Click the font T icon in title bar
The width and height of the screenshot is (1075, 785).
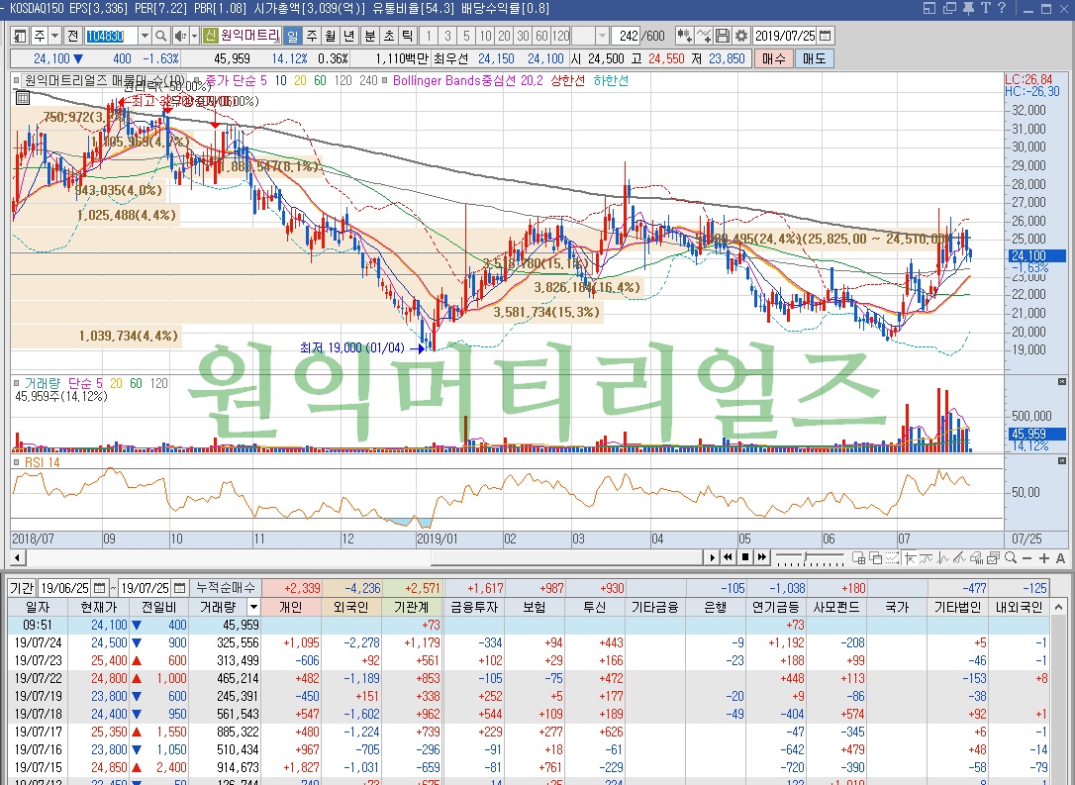click(985, 8)
